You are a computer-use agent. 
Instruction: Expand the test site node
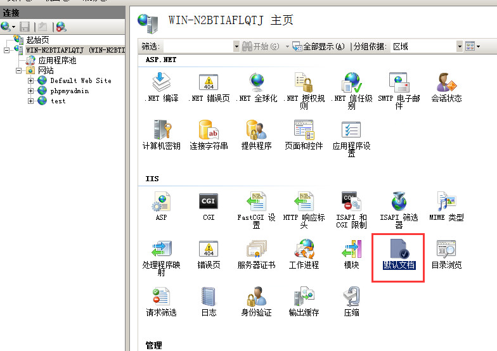pyautogui.click(x=30, y=101)
